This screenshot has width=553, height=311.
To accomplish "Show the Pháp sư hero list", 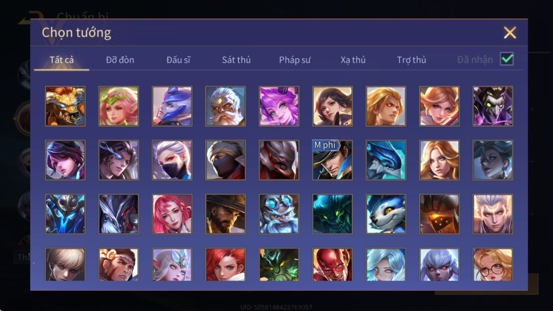I will pos(295,60).
